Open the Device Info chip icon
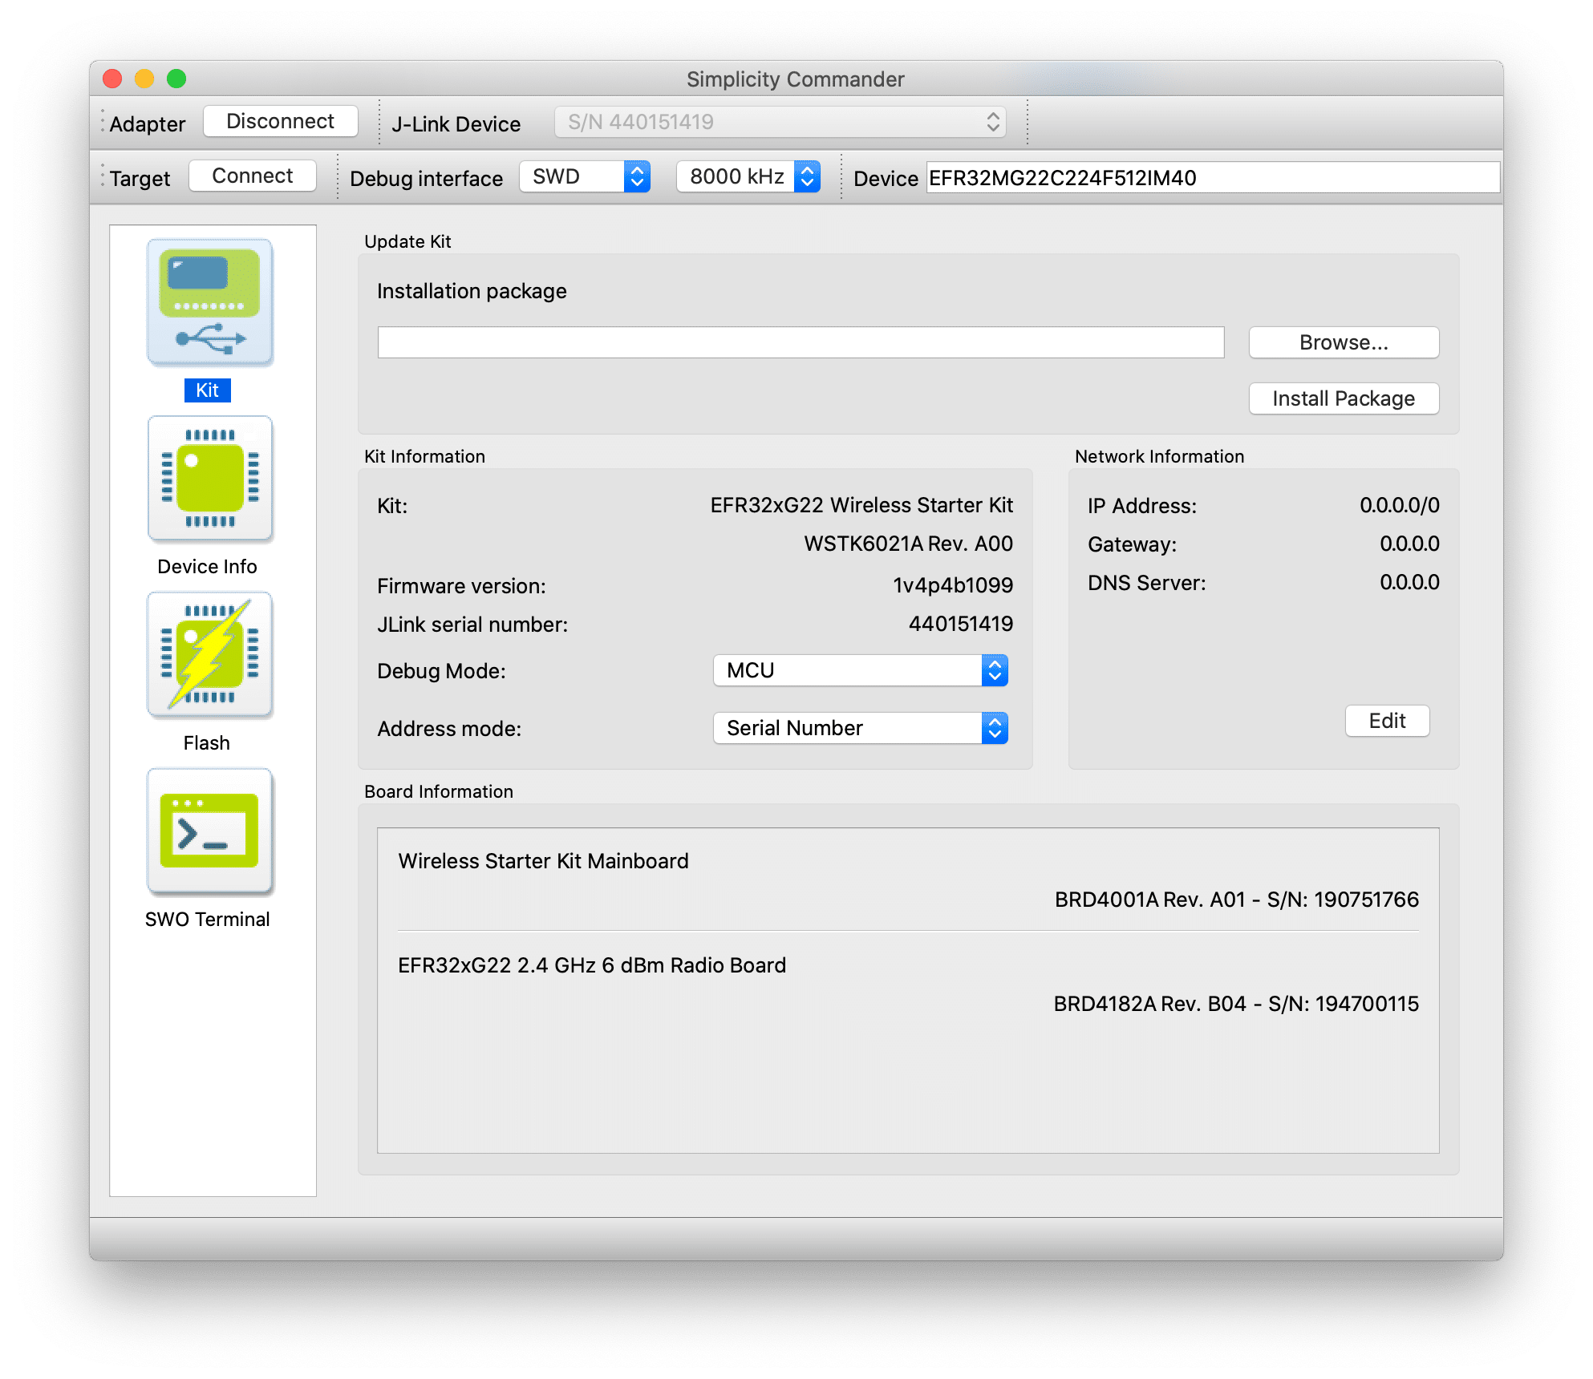 tap(209, 478)
